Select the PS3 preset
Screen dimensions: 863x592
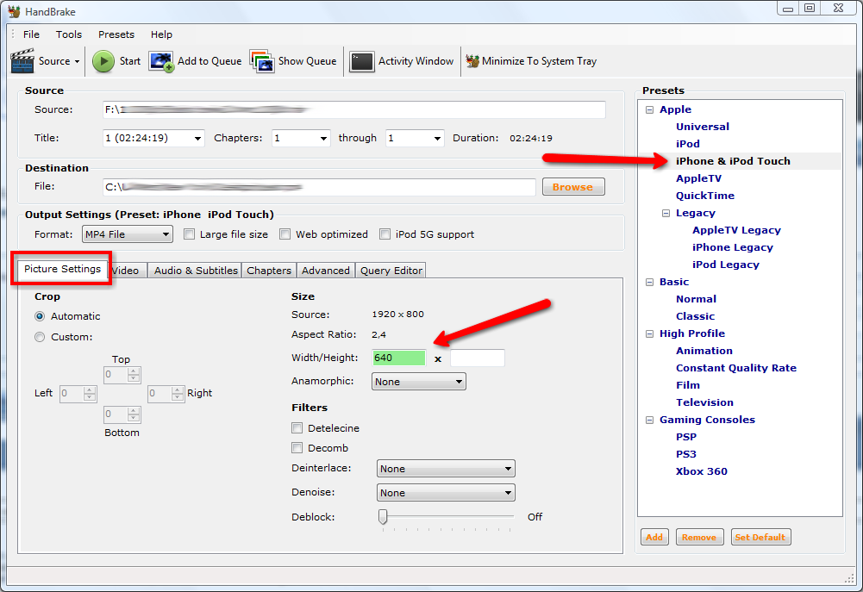click(x=685, y=454)
